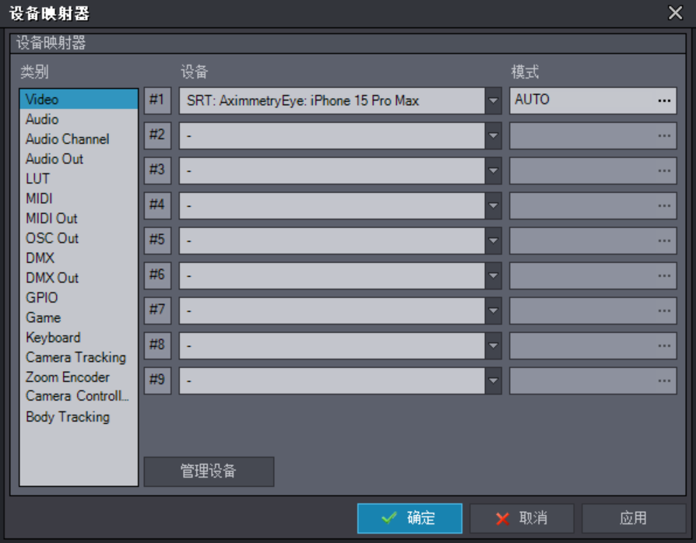
Task: Close the 设备映射器 dialog window
Action: pos(676,13)
